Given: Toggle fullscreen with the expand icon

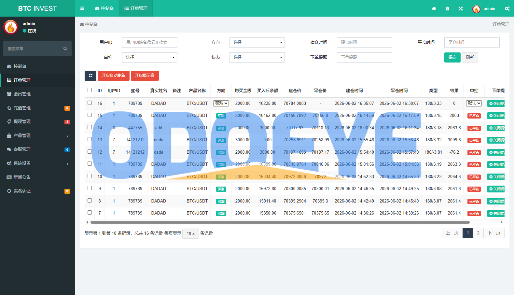Looking at the screenshot, I should tap(461, 8).
